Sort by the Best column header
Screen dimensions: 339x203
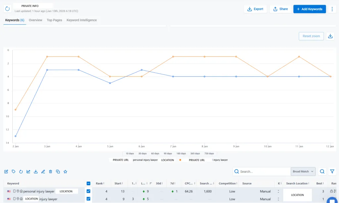point(319,184)
